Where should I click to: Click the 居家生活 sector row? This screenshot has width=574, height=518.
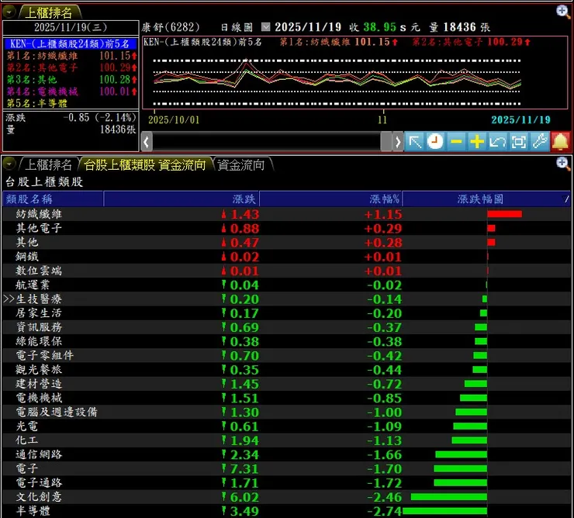pos(286,313)
